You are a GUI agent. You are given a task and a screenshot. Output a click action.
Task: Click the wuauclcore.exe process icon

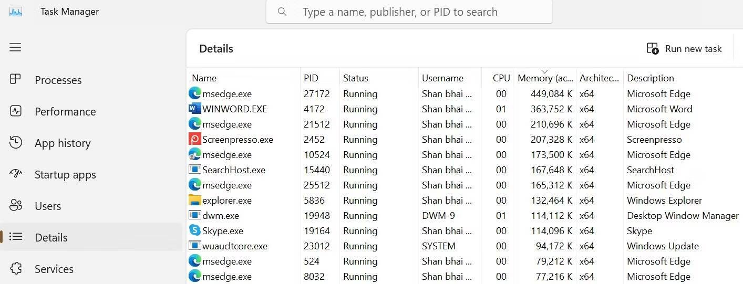(195, 246)
